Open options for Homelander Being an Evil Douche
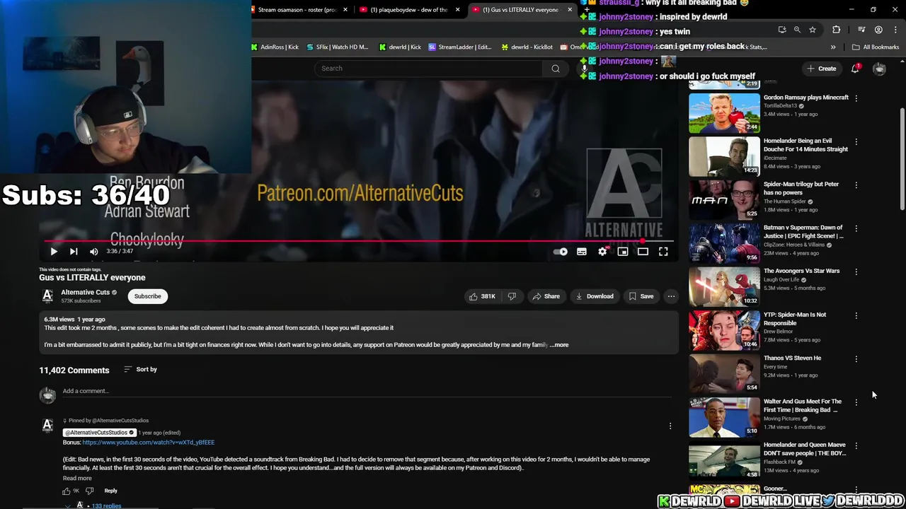 [x=856, y=141]
